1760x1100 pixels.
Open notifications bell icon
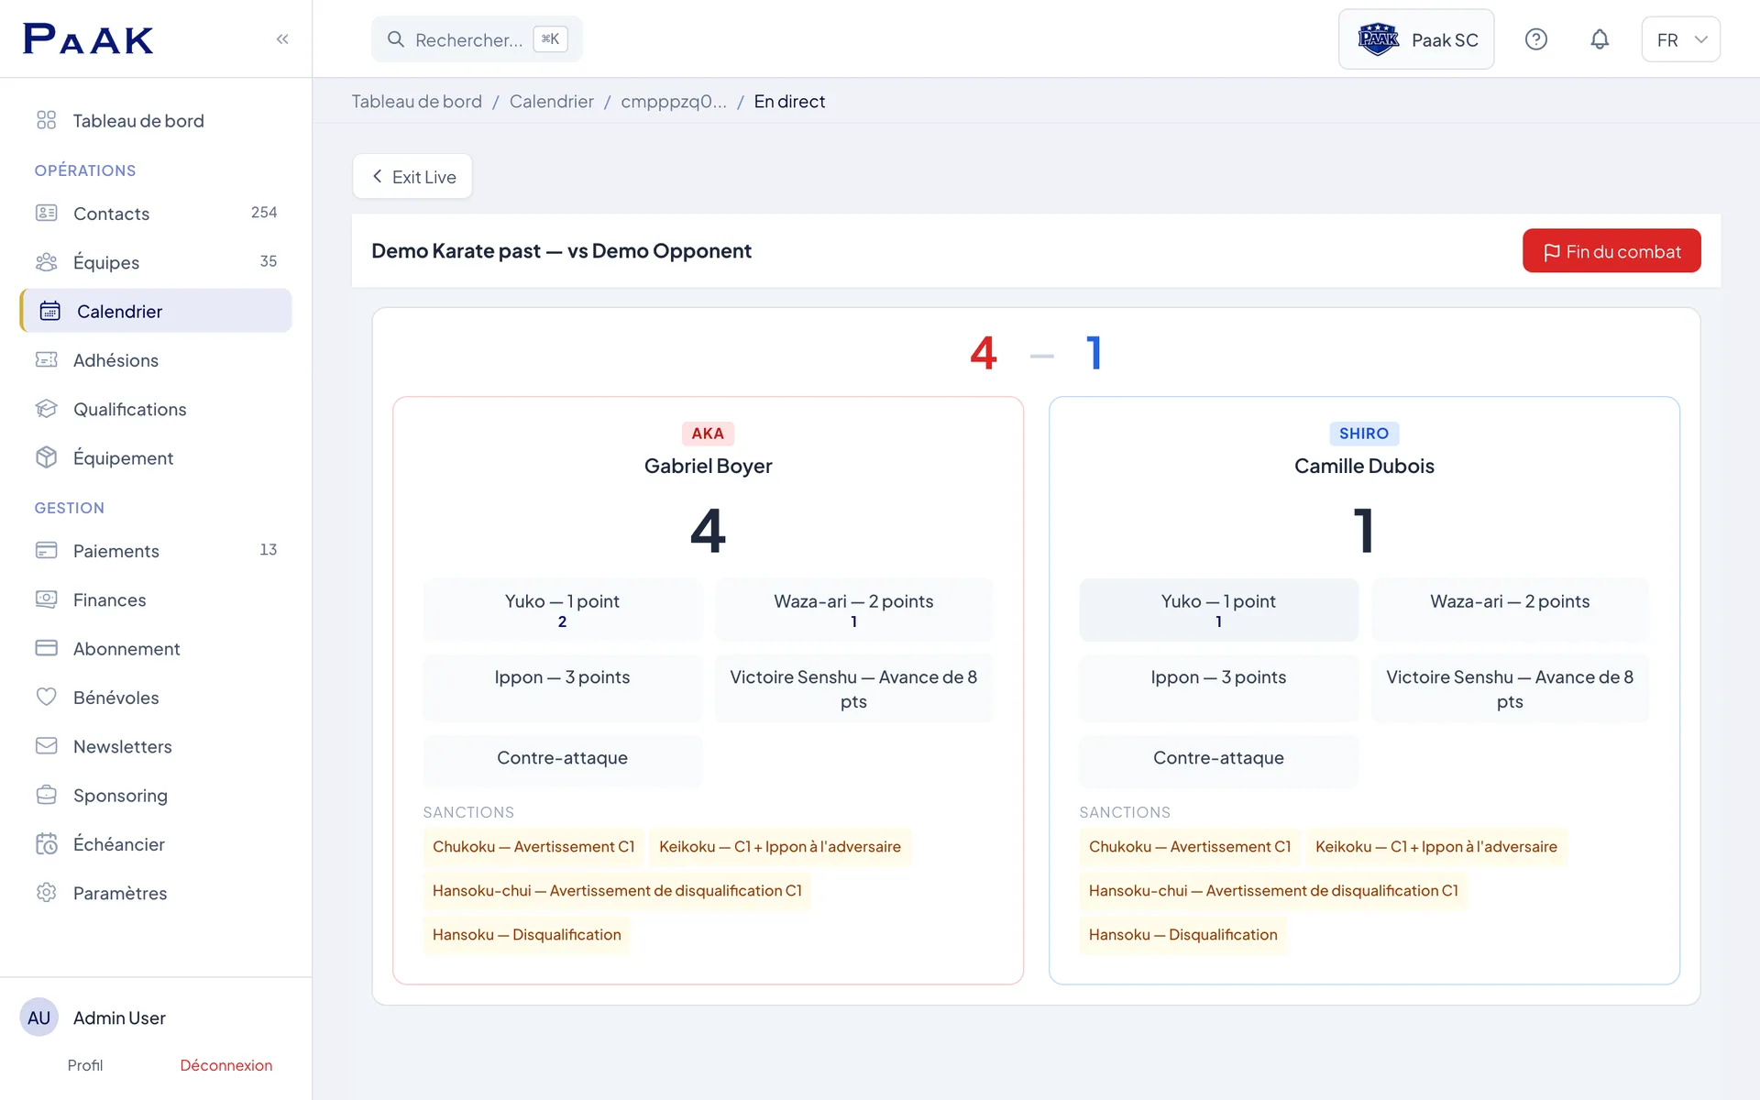1600,39
